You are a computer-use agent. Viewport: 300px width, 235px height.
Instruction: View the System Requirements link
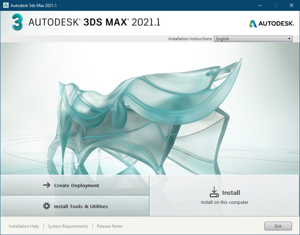68,226
